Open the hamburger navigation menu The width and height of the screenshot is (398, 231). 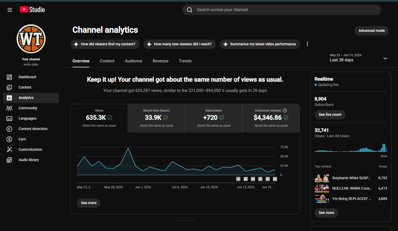click(10, 10)
